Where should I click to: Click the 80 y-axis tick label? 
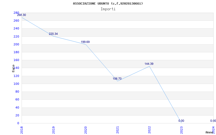coord(17,92)
